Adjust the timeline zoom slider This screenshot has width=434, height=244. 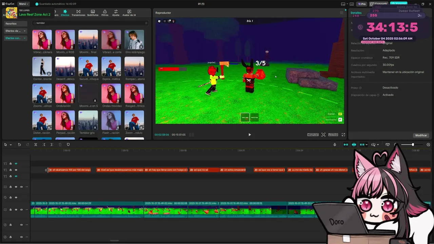413,145
